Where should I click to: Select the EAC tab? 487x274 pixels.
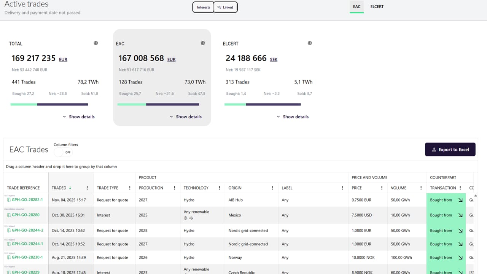tap(356, 7)
